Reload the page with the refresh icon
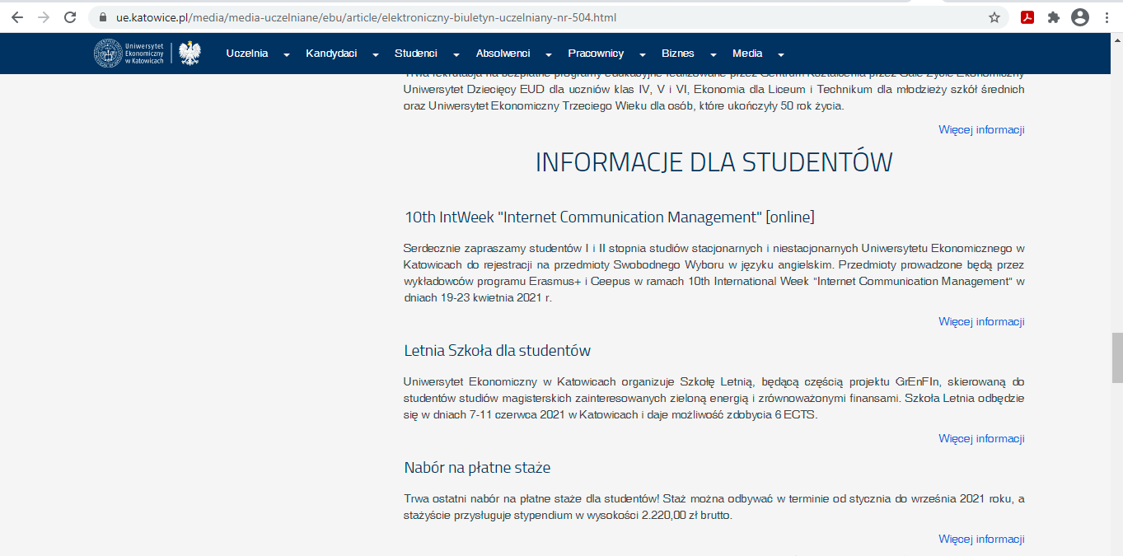The height and width of the screenshot is (556, 1123). 70,17
